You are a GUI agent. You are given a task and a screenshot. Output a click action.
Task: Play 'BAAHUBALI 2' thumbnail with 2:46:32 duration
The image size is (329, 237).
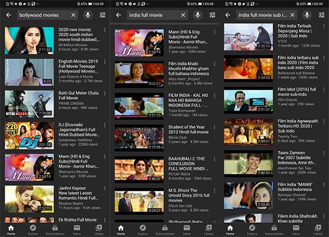139,170
